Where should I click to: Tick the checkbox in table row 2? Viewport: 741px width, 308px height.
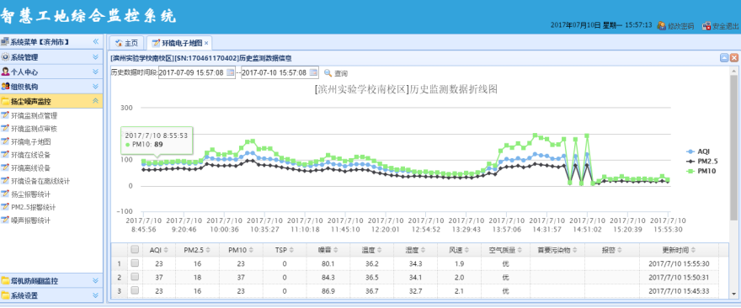coord(135,277)
